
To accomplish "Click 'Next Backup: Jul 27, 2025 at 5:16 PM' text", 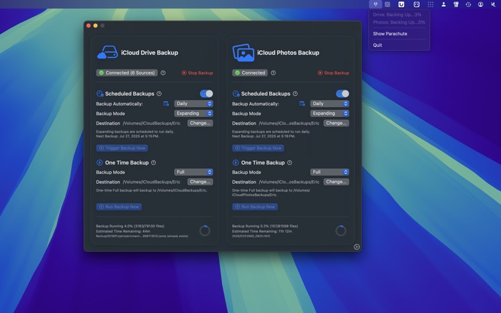I will (x=264, y=136).
